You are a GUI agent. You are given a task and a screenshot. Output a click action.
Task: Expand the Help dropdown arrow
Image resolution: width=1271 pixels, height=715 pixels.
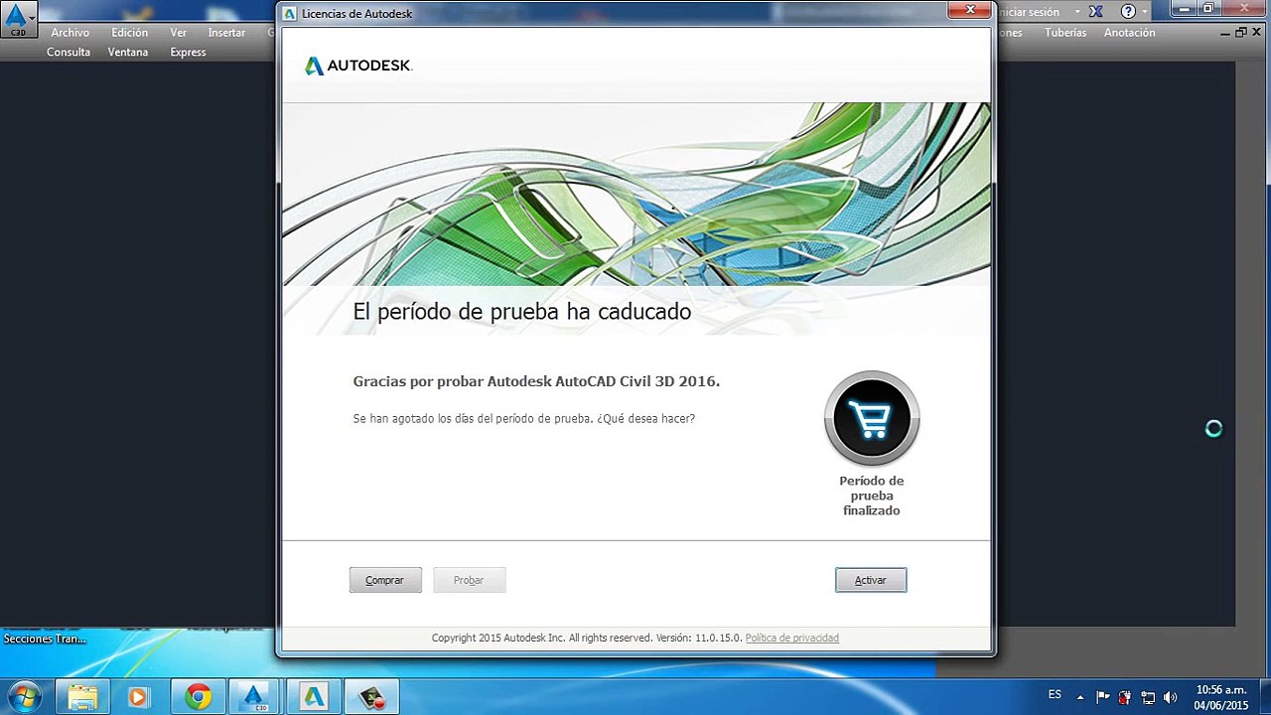[x=1145, y=12]
